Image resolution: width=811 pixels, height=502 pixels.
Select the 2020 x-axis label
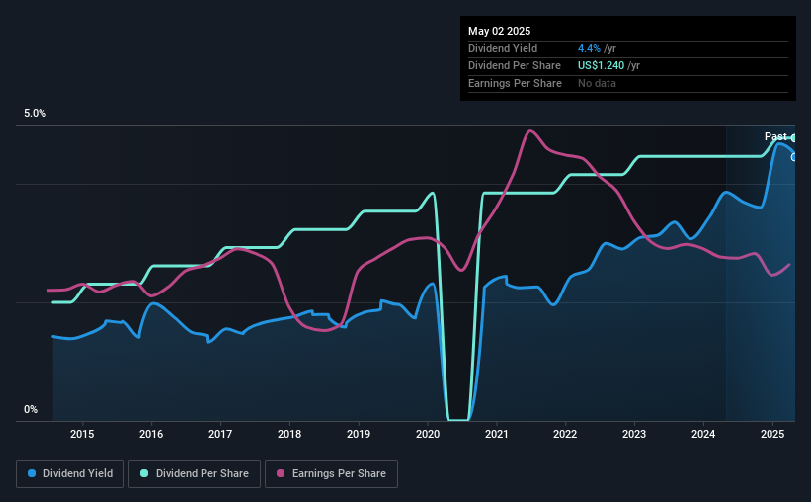428,434
